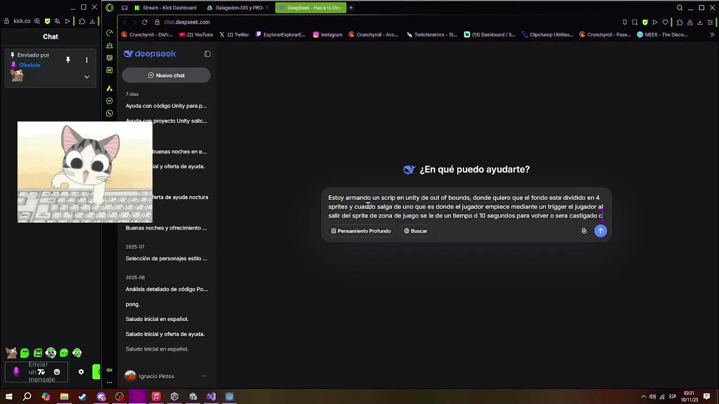Image resolution: width=719 pixels, height=404 pixels.
Task: Click the cat typing animation thumbnail
Action: (x=85, y=172)
